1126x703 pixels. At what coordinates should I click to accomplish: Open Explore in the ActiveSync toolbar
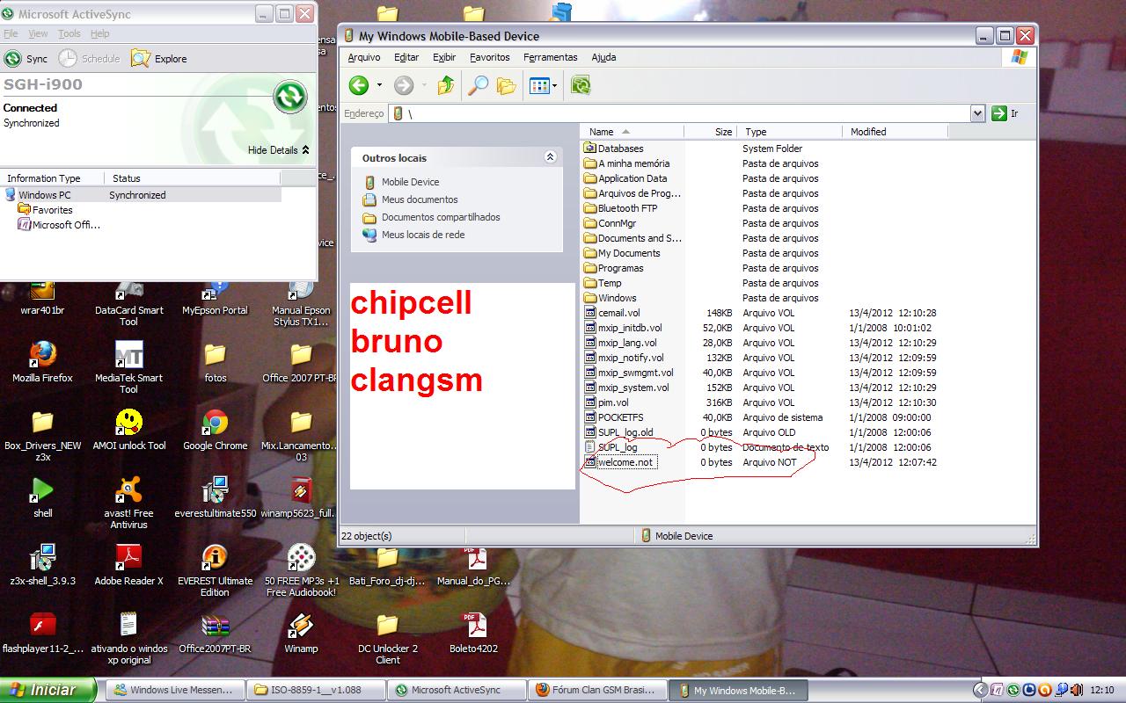(x=159, y=59)
